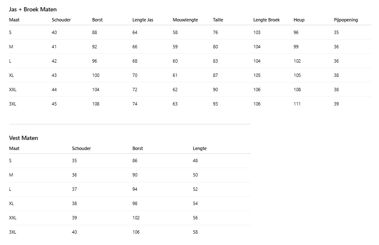379x245 pixels.
Task: Select vest Borst value 102
Action: [x=136, y=218]
